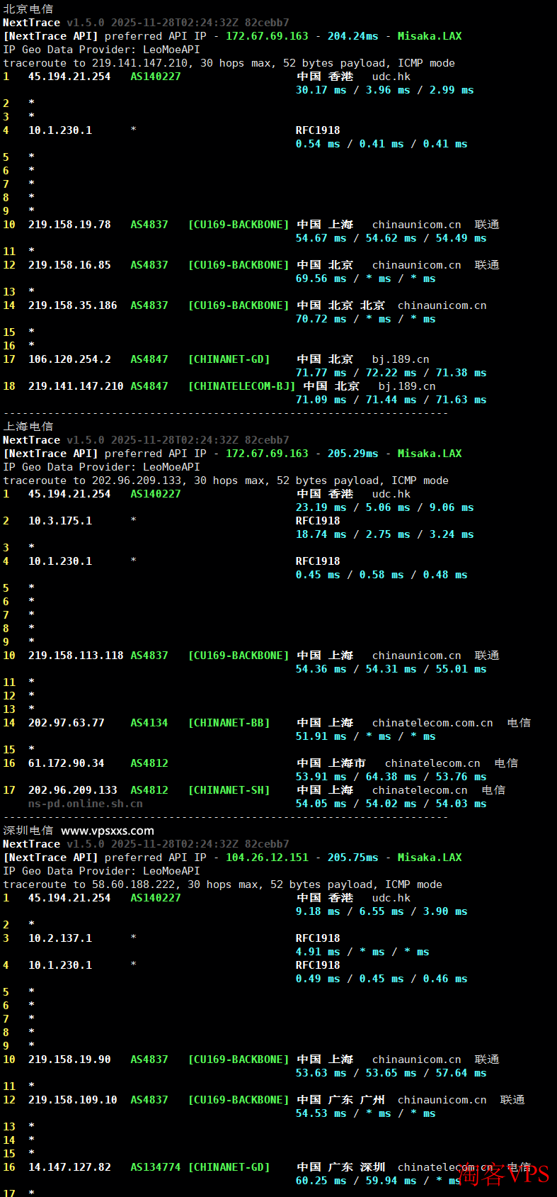The image size is (557, 1197).
Task: Select the 上海电信 section heading
Action: tap(28, 427)
